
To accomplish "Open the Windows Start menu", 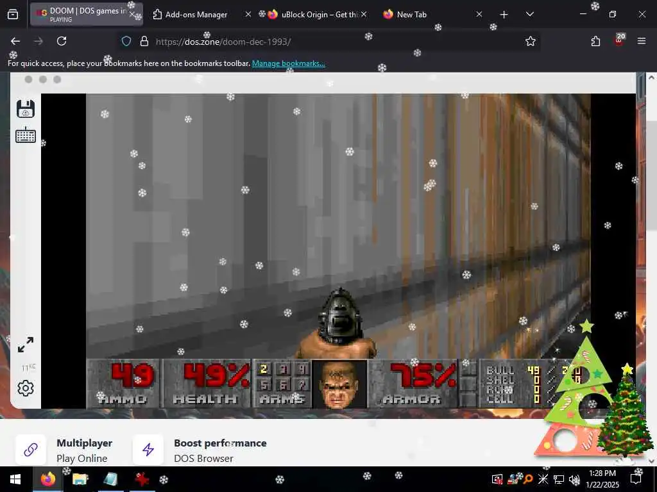I will click(15, 479).
